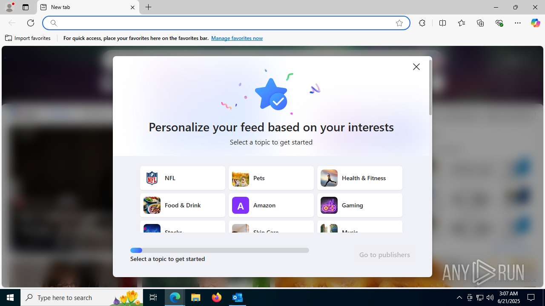The height and width of the screenshot is (306, 545).
Task: Select the Health & Fitness topic
Action: tap(360, 178)
